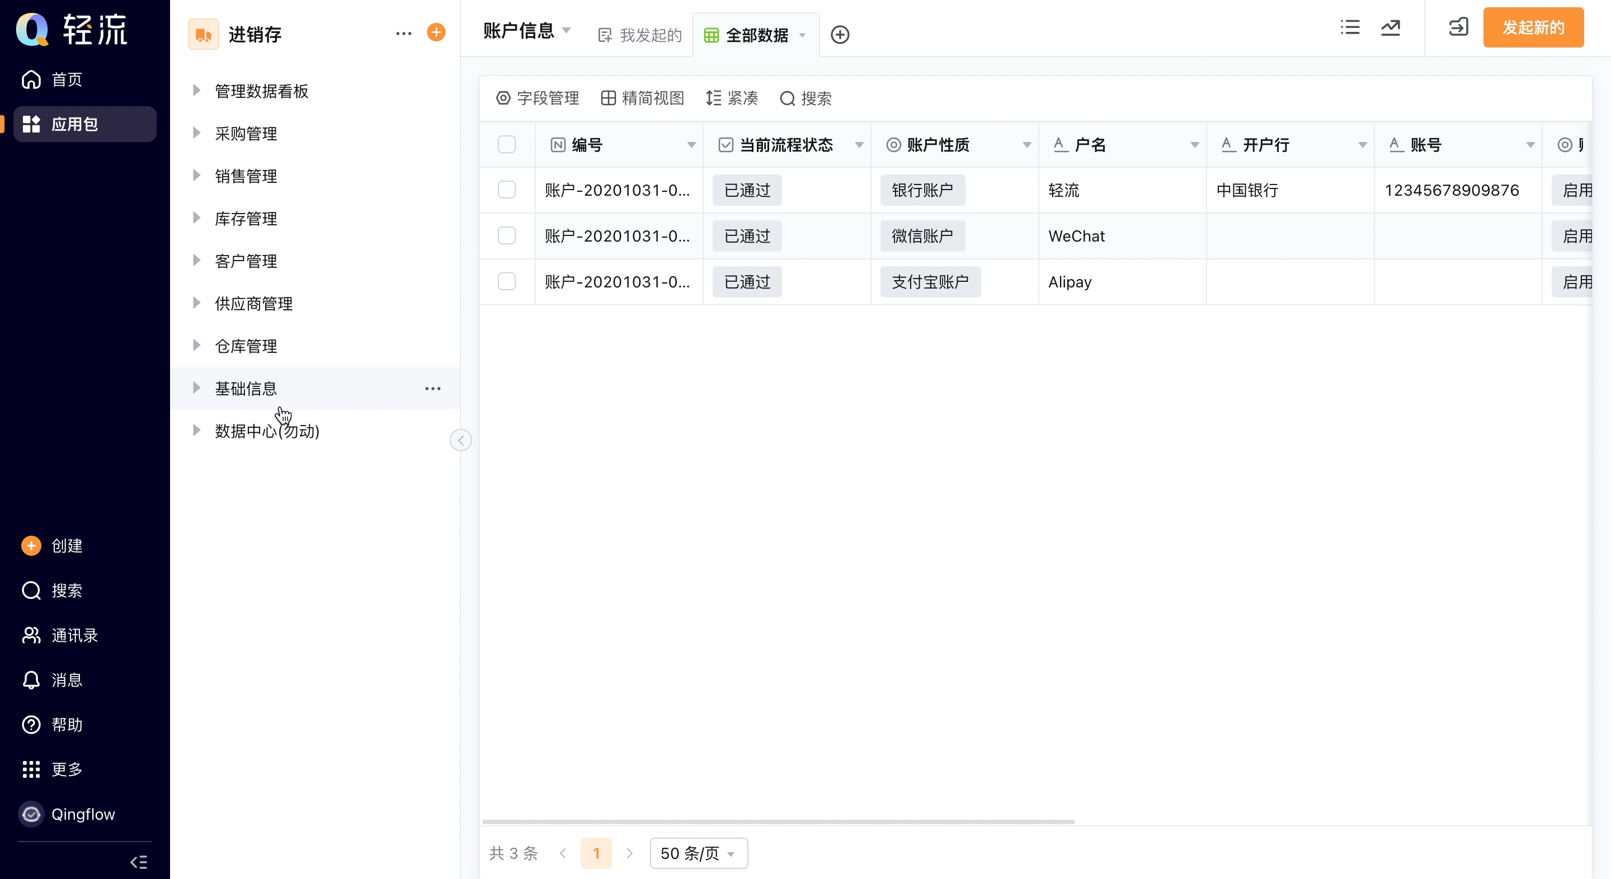Open the 应用包 apps icon
This screenshot has height=879, width=1611.
pyautogui.click(x=31, y=124)
